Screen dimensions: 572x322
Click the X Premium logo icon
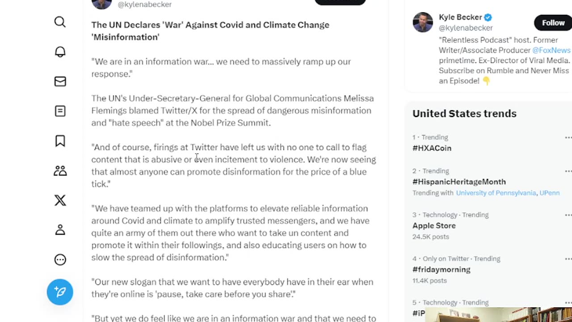[60, 200]
